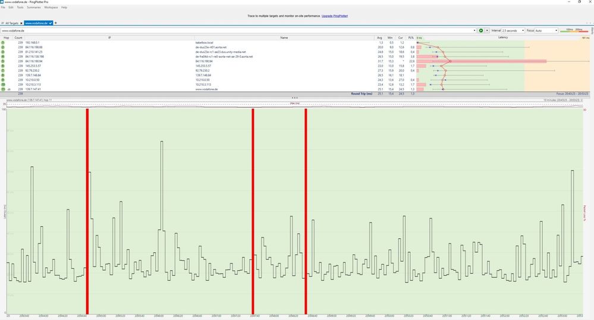
Task: Open the dropdown arrow beside the trace button
Action: point(487,30)
